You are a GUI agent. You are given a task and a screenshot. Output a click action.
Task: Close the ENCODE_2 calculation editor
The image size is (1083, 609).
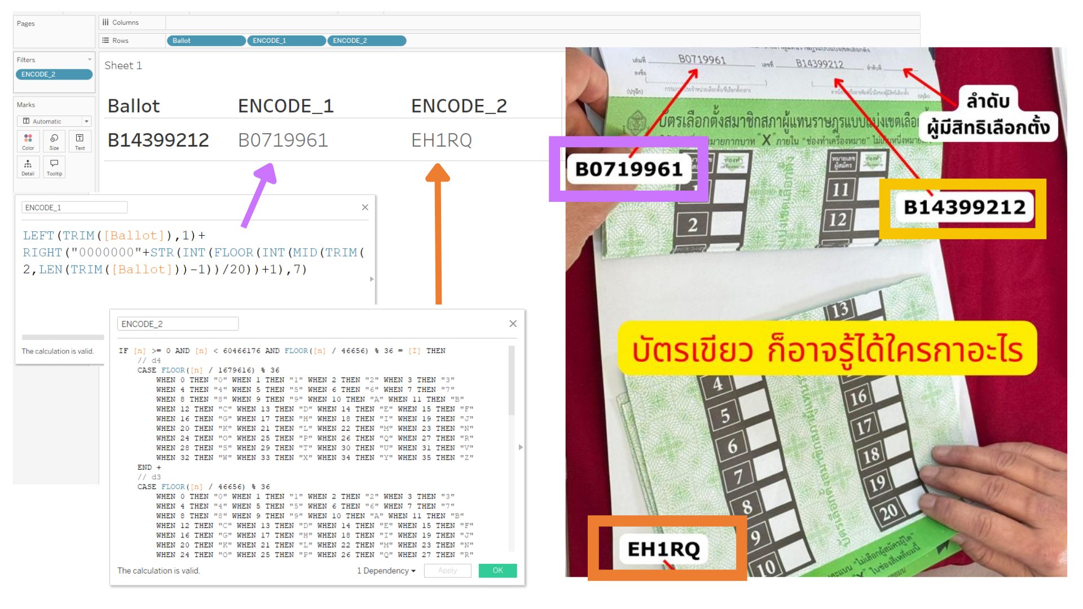[x=513, y=324]
